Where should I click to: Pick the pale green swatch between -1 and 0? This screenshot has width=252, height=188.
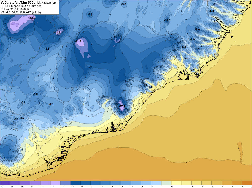coord(166,183)
